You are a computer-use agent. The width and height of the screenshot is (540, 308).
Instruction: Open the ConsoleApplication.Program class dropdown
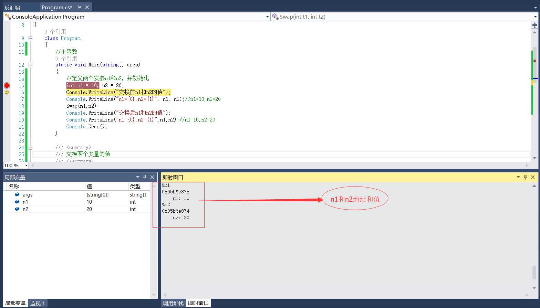268,17
